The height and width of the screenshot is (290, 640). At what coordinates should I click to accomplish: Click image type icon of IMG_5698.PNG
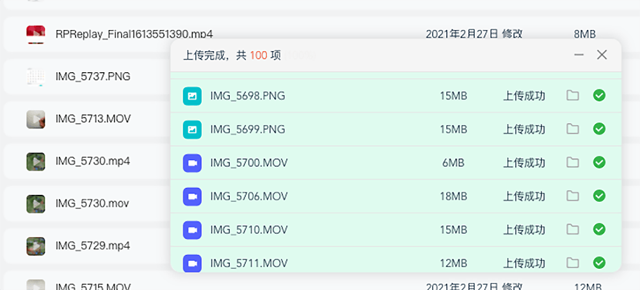[x=192, y=96]
